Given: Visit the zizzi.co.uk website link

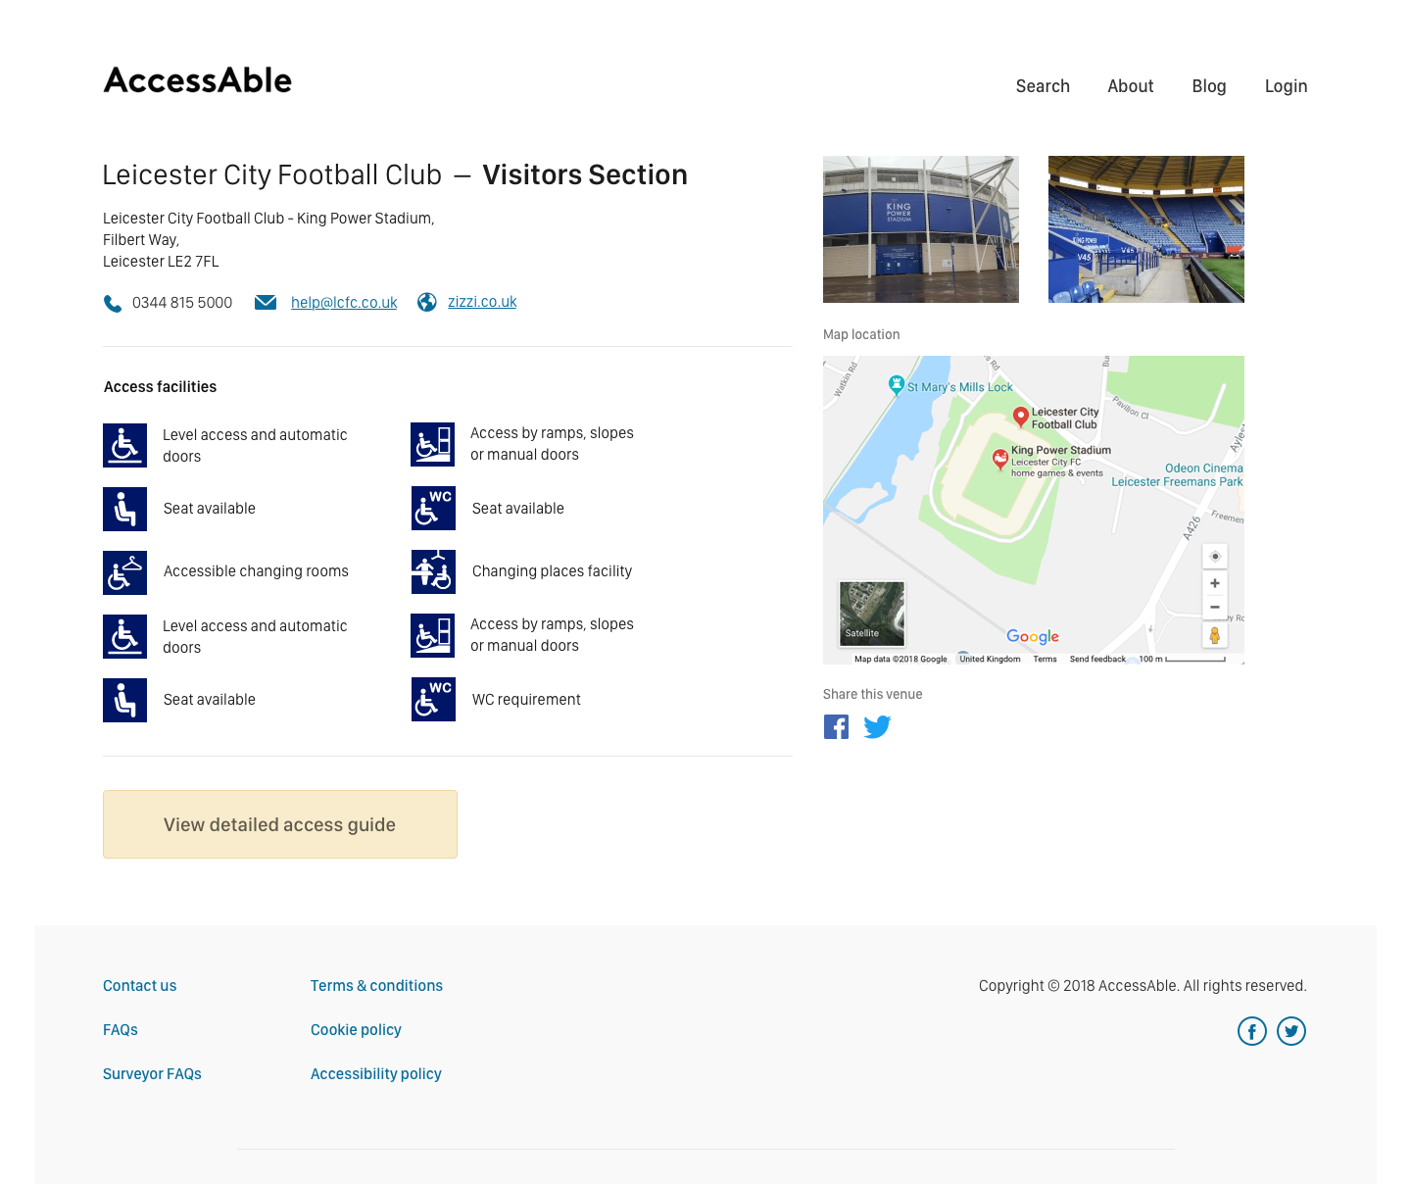Looking at the screenshot, I should tap(482, 302).
